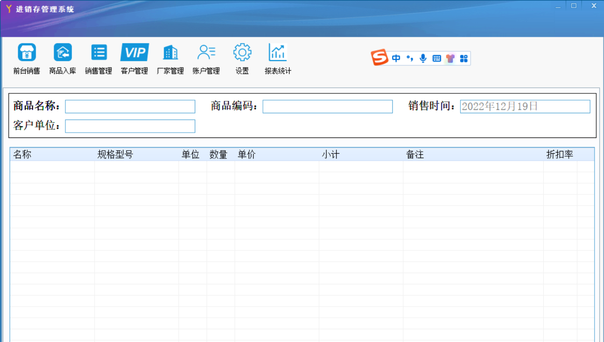
Task: Open the VIP 客户管理 customer management
Action: [x=134, y=58]
